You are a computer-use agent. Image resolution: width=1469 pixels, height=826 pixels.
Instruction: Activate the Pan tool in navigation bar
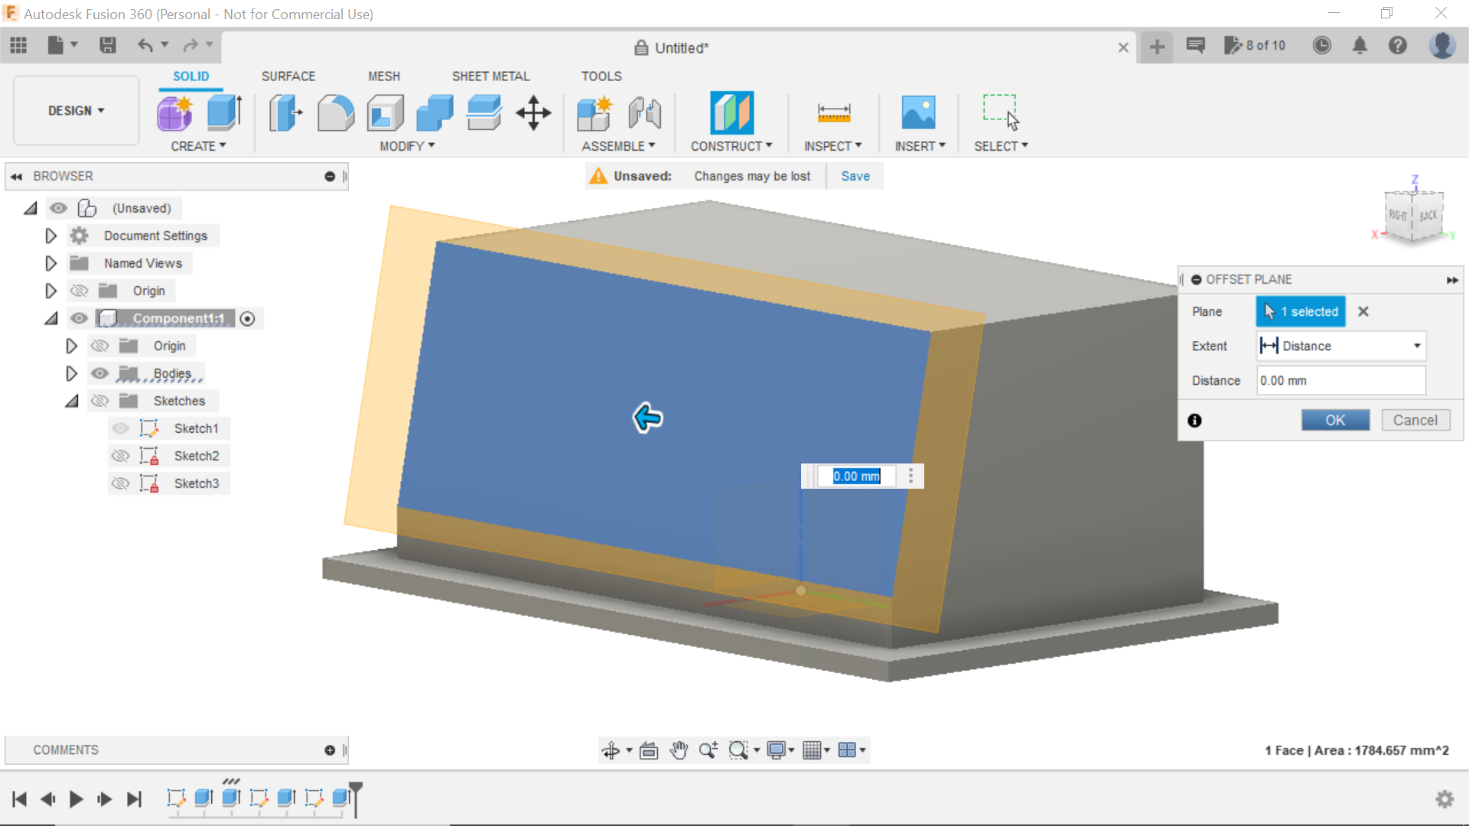click(679, 750)
